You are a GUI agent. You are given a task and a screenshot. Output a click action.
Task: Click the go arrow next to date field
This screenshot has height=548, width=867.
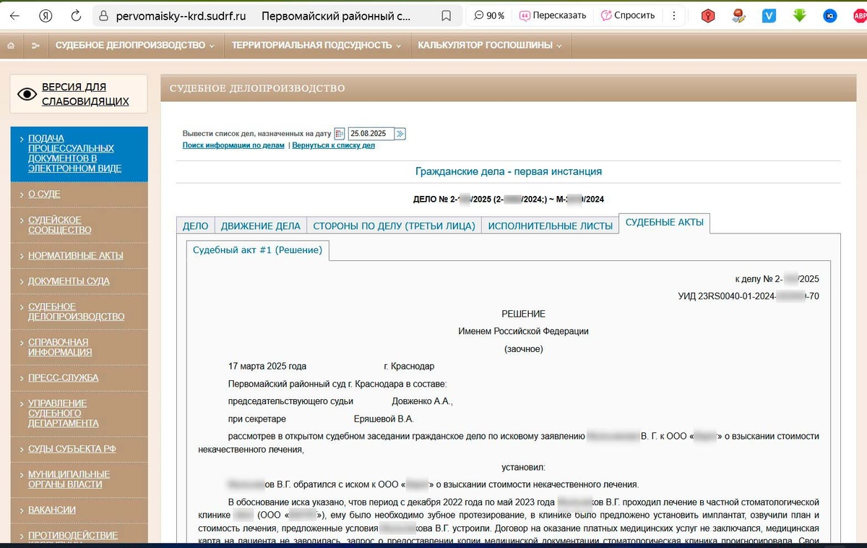(x=400, y=134)
